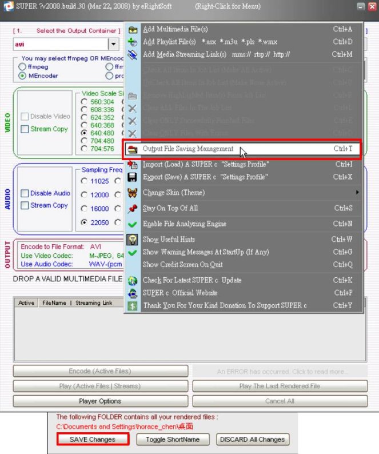Click DISCARD All Changes button

(253, 439)
